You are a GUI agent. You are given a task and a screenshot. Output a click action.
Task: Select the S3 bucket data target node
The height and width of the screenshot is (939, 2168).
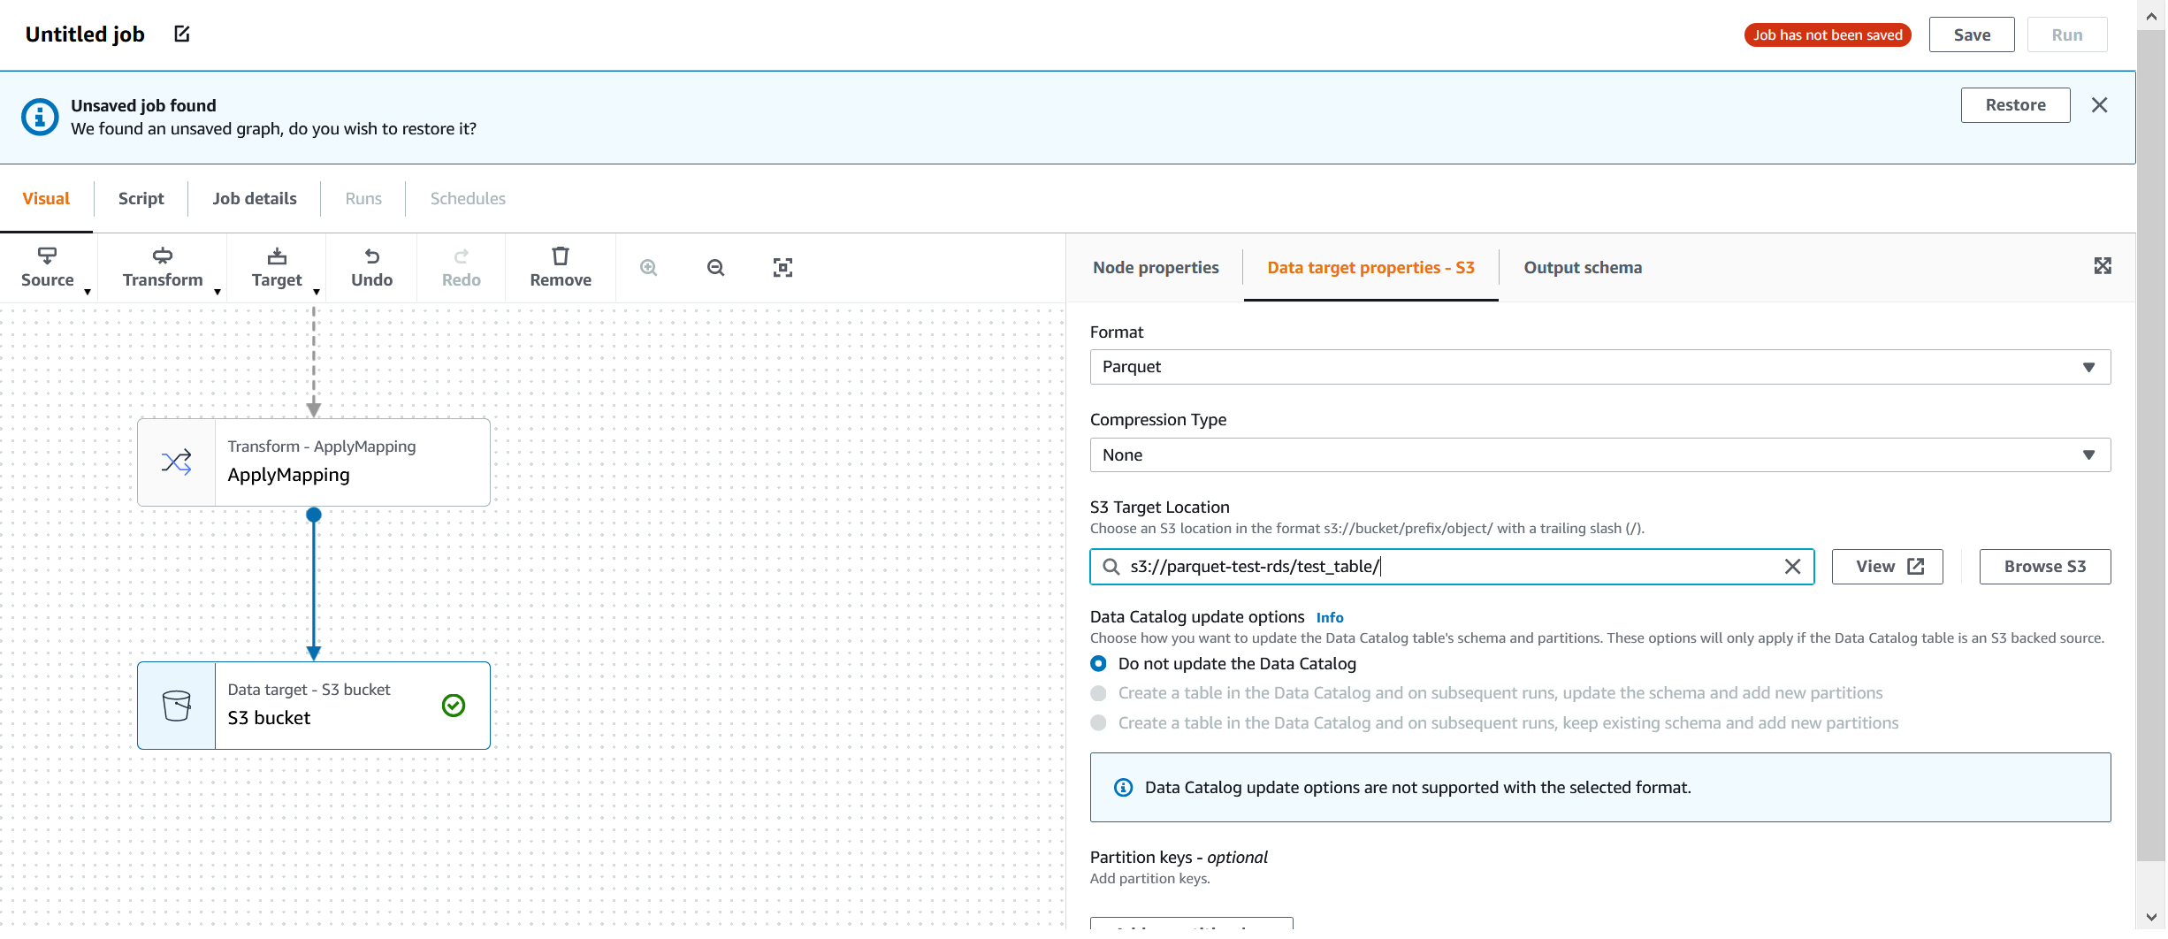[313, 706]
